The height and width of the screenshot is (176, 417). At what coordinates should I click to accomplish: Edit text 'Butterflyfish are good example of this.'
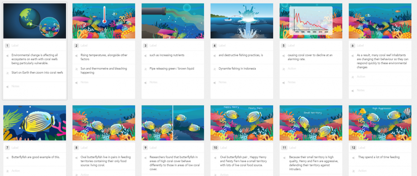point(35,157)
